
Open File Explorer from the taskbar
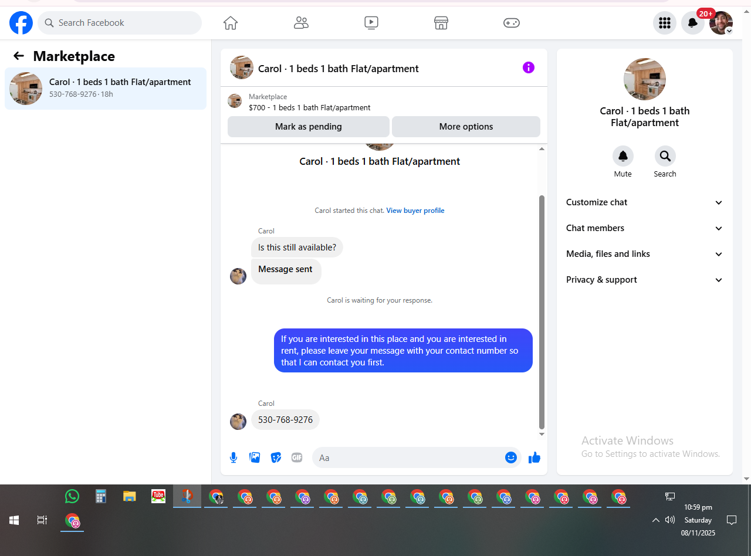130,496
